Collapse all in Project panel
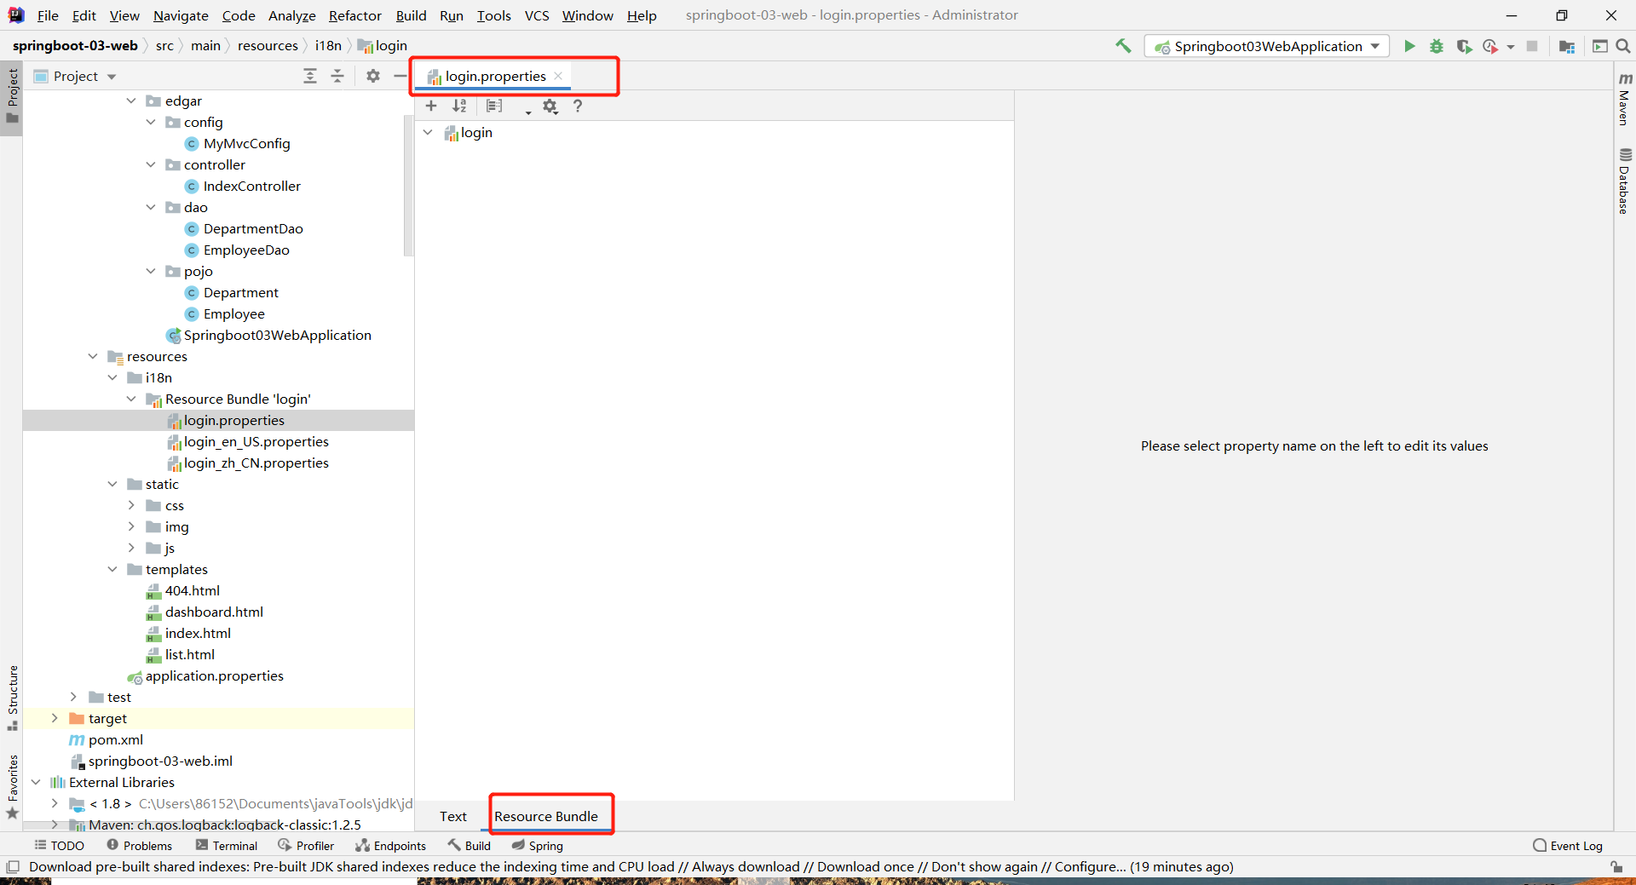Screen dimensions: 1636x885 tap(337, 76)
